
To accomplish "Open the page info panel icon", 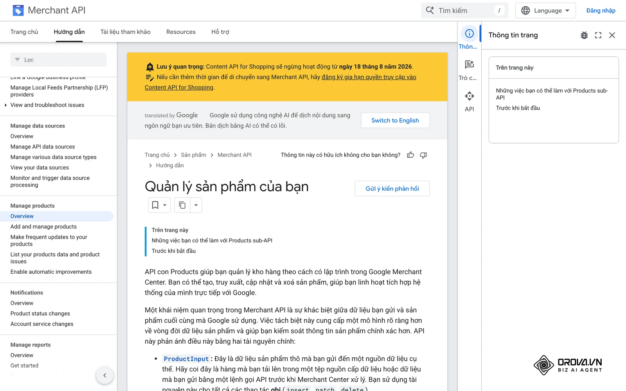I will tap(469, 34).
